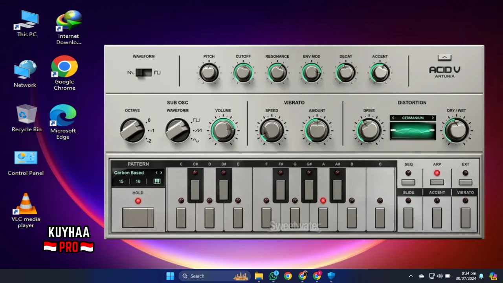The height and width of the screenshot is (283, 503).
Task: Click the top-row ACCENT knob
Action: [x=380, y=73]
